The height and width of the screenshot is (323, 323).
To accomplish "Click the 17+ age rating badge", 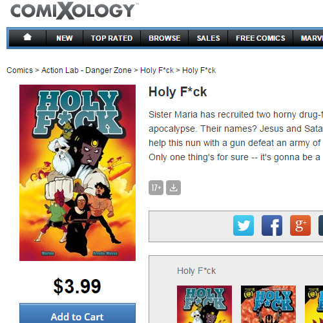I will [156, 187].
